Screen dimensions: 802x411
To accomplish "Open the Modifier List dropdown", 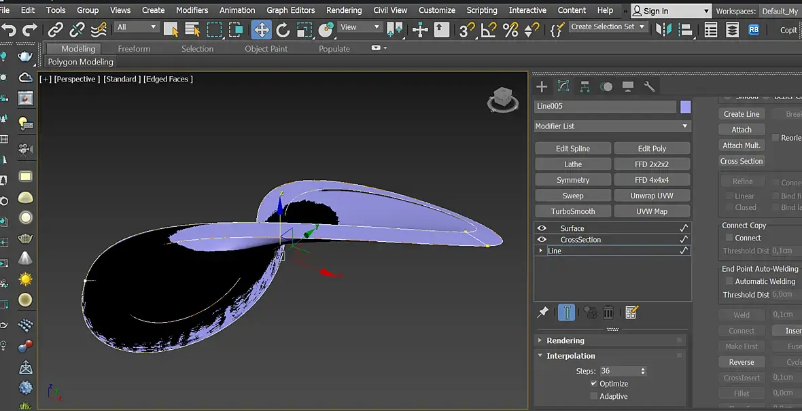I will 612,126.
